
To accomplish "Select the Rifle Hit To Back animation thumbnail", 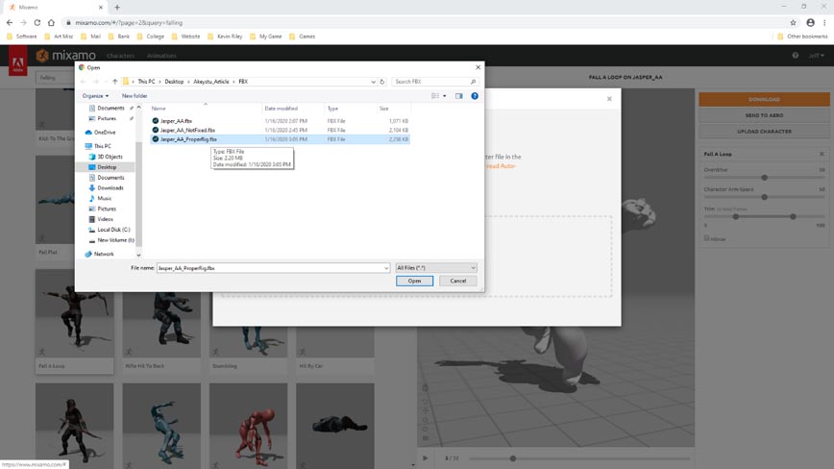I will click(161, 325).
